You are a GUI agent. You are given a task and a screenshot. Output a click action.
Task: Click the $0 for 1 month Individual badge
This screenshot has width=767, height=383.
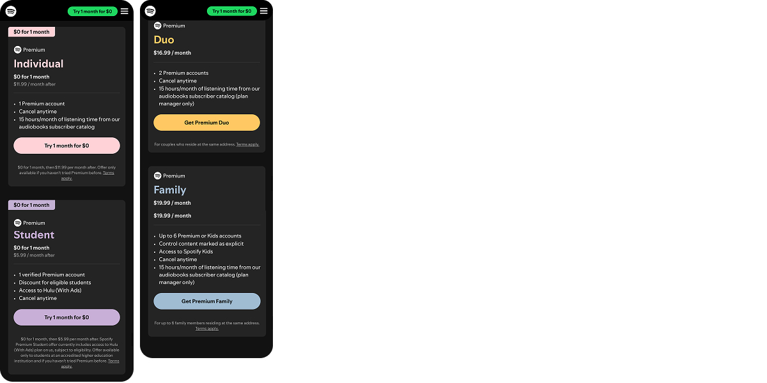click(31, 32)
